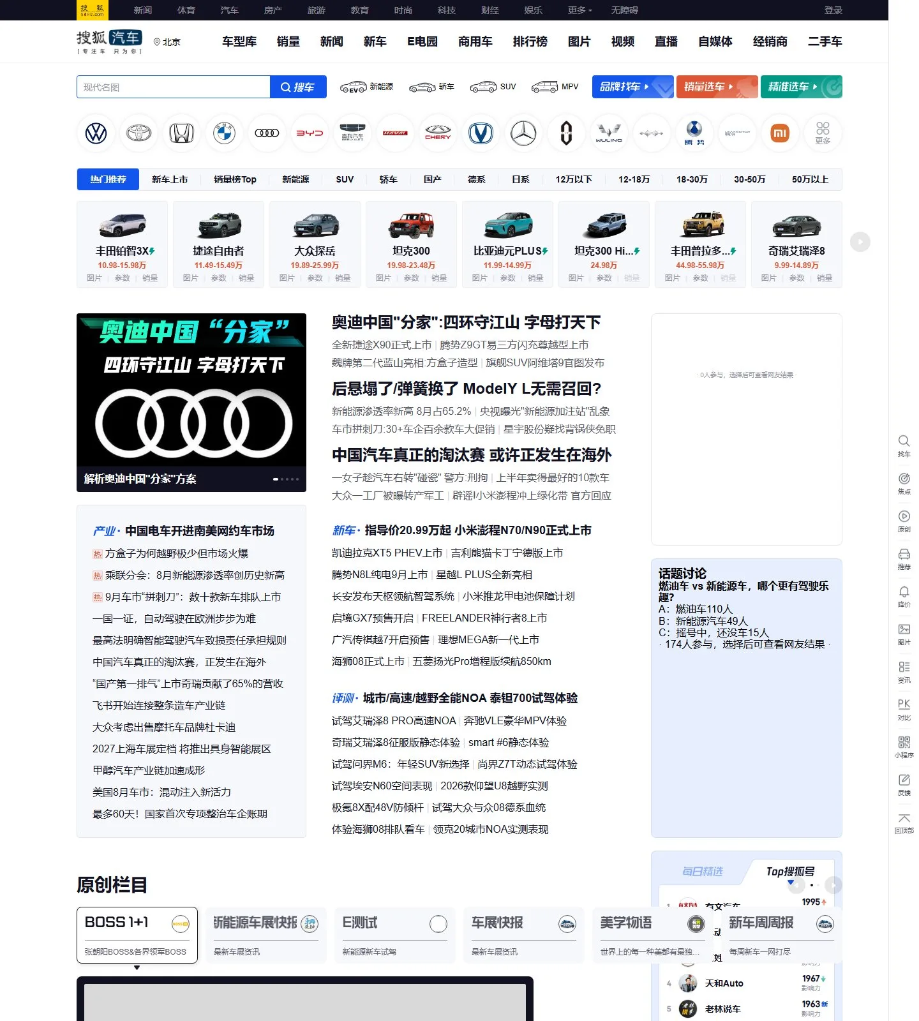Click the 找车 search icon in right sidebar

click(904, 445)
